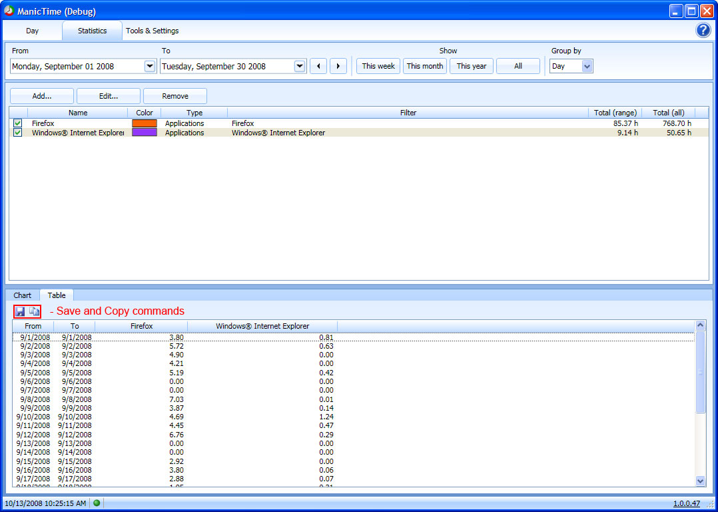Click the green status indicator in status bar
This screenshot has height=512, width=718.
(97, 503)
